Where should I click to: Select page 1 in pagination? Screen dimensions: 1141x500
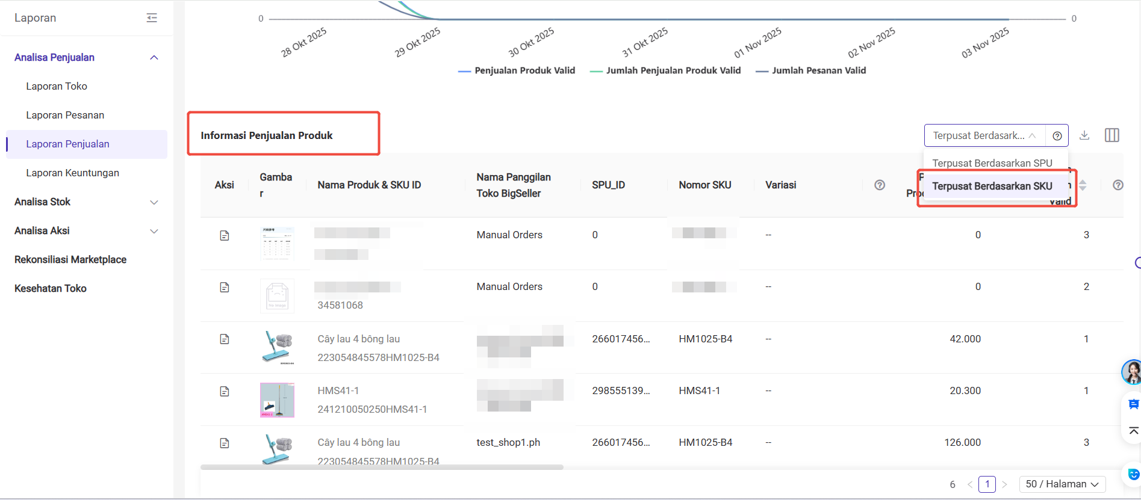click(x=987, y=484)
